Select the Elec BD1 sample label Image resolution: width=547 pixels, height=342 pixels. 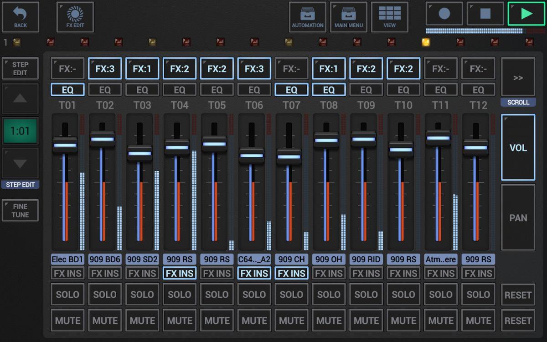pyautogui.click(x=67, y=259)
